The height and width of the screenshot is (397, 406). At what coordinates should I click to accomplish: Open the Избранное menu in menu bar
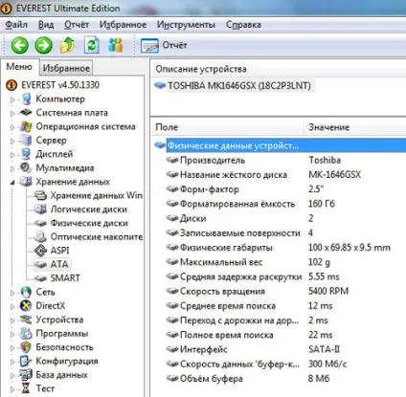coord(123,25)
